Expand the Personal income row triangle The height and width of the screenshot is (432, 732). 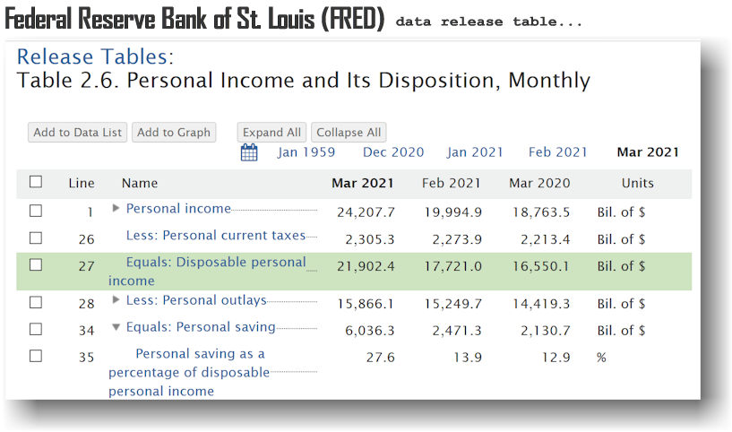(116, 208)
